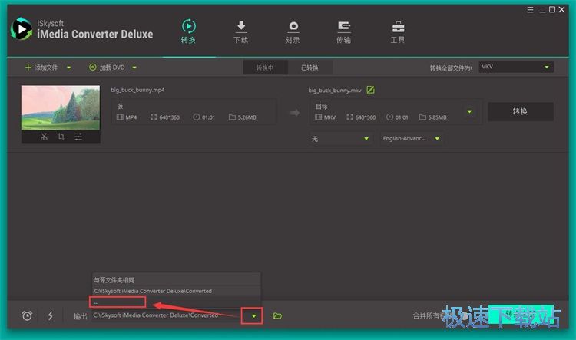The image size is (576, 340).
Task: Open output folder with green folder icon
Action: (278, 315)
